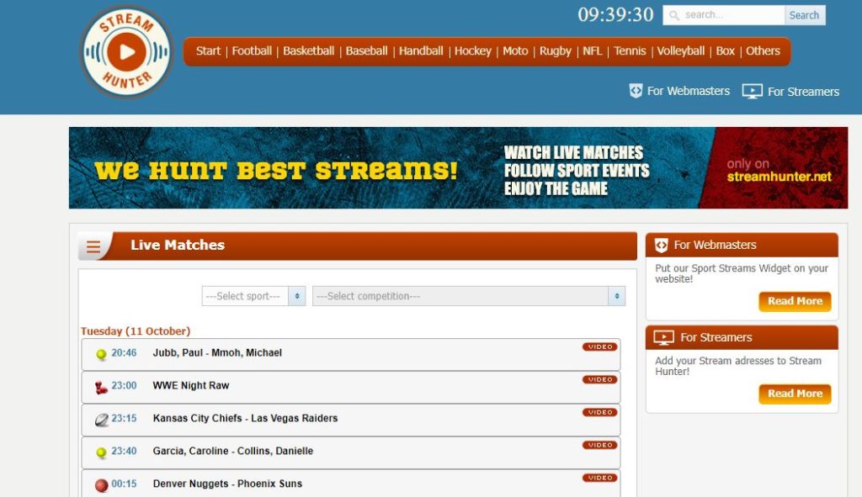Screen dimensions: 862x497
Task: Open the Start menu item
Action: (208, 51)
